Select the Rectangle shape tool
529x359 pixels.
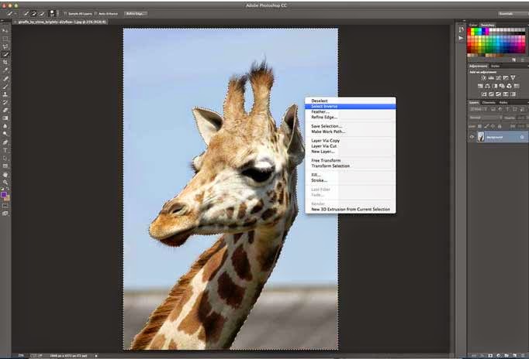[x=5, y=166]
